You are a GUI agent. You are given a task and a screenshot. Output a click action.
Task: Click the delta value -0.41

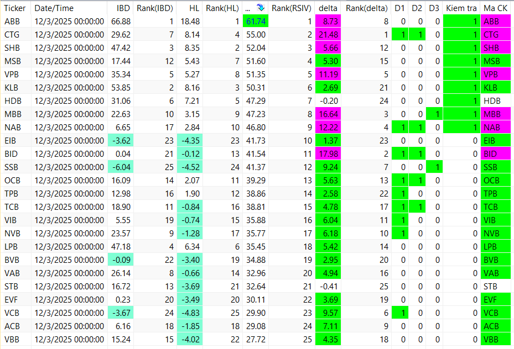pos(329,286)
